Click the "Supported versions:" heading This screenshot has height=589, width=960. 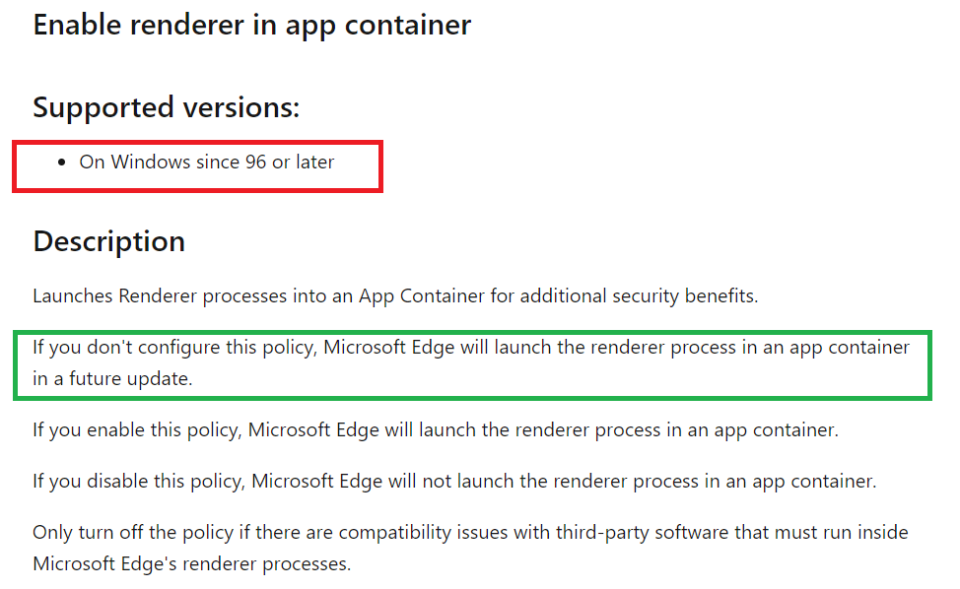point(166,106)
